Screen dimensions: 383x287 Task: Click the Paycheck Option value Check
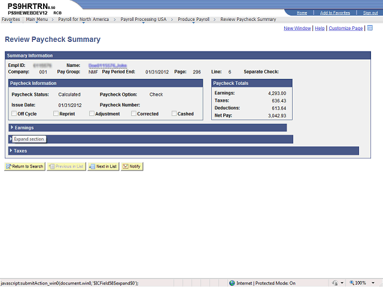[156, 94]
